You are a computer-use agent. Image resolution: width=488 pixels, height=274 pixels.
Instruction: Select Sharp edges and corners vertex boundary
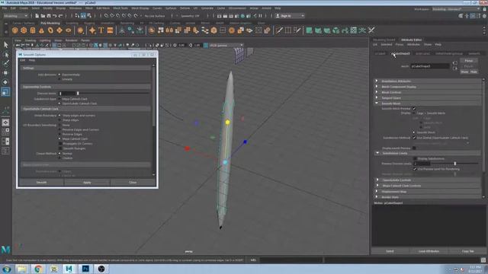[x=59, y=115]
